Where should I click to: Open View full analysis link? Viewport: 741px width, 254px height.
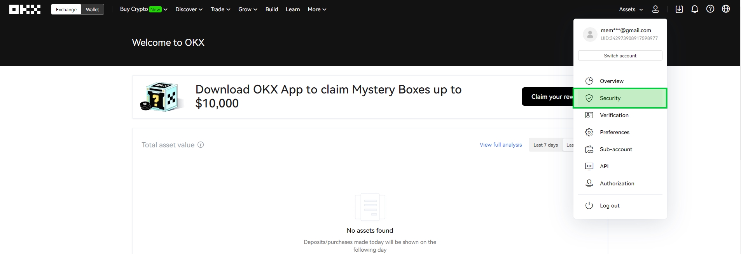[x=501, y=145]
